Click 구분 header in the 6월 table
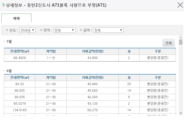 (x=157, y=77)
